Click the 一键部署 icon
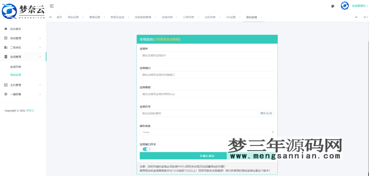Screen dimensions: 369x176 coord(6,94)
